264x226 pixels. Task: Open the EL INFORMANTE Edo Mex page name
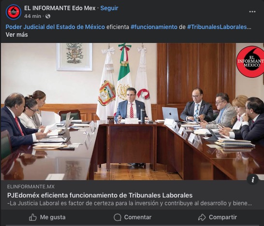(x=60, y=8)
